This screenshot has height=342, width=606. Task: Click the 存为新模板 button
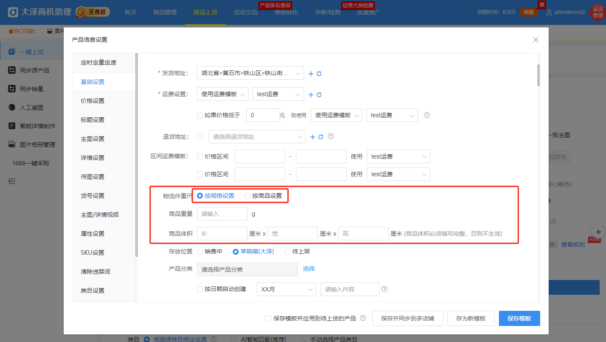pyautogui.click(x=471, y=318)
